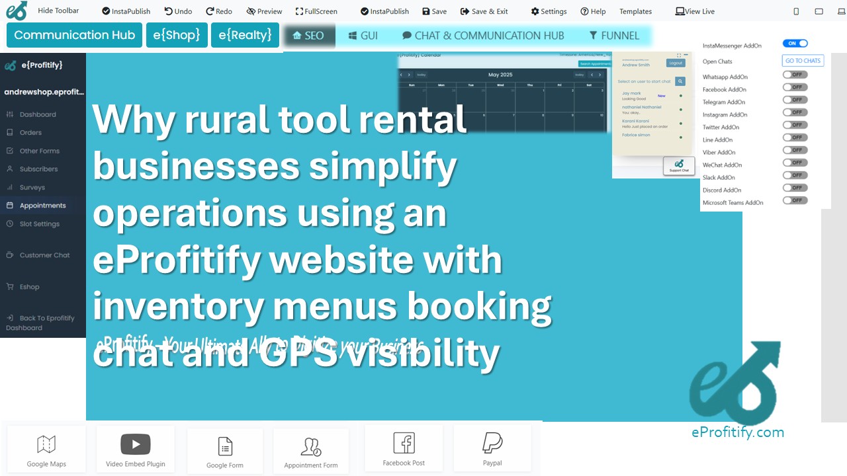Switch to the SEO tab
The width and height of the screenshot is (847, 476).
pyautogui.click(x=308, y=35)
